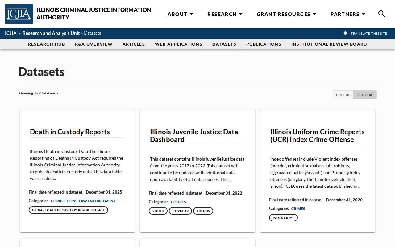Click DICRA - Death in Custody Reporting Act tag
395x247 pixels.
tap(68, 210)
